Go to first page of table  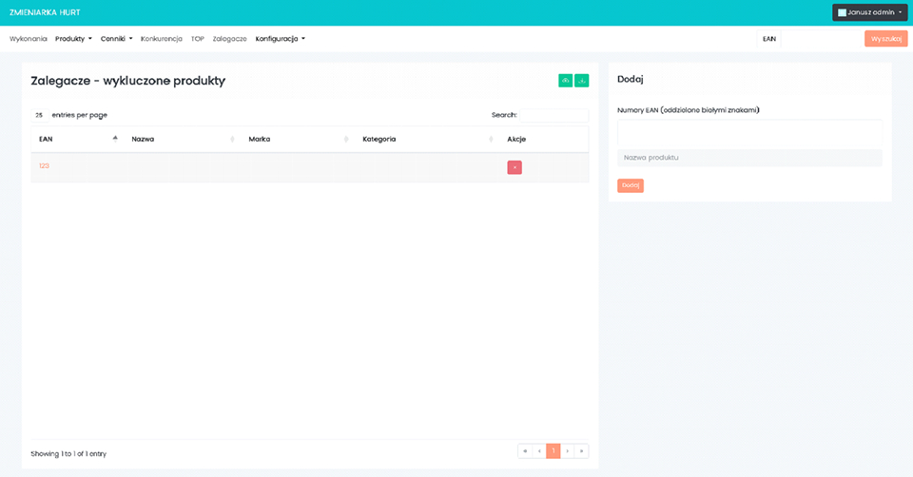point(525,451)
